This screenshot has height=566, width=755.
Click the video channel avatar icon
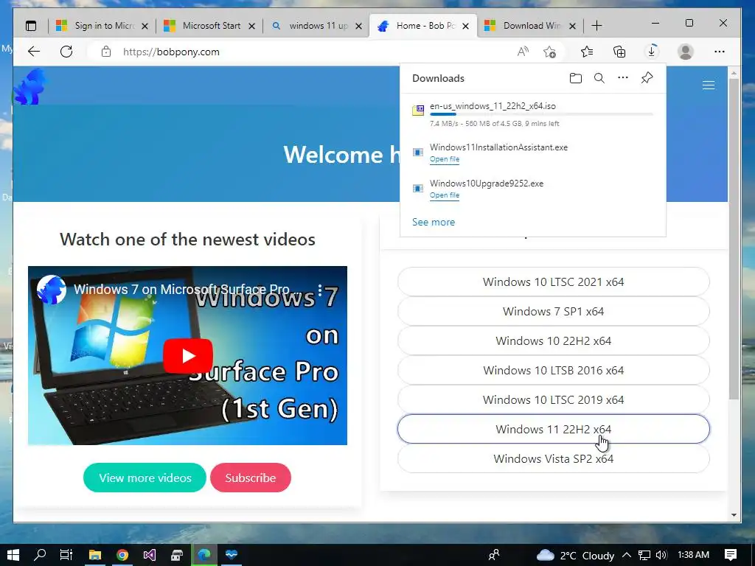click(x=52, y=289)
